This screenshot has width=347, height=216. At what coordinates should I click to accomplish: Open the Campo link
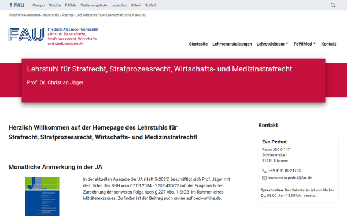(x=39, y=5)
